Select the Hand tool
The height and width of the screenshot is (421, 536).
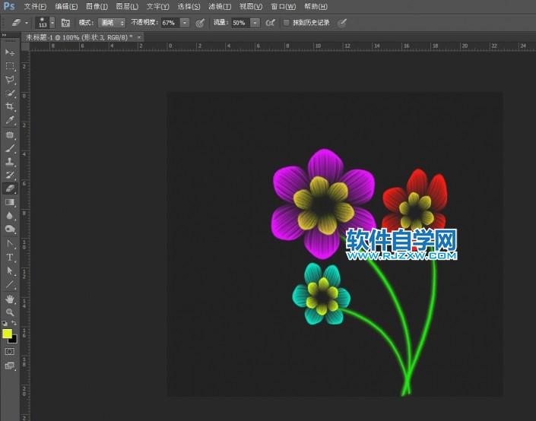pyautogui.click(x=10, y=299)
